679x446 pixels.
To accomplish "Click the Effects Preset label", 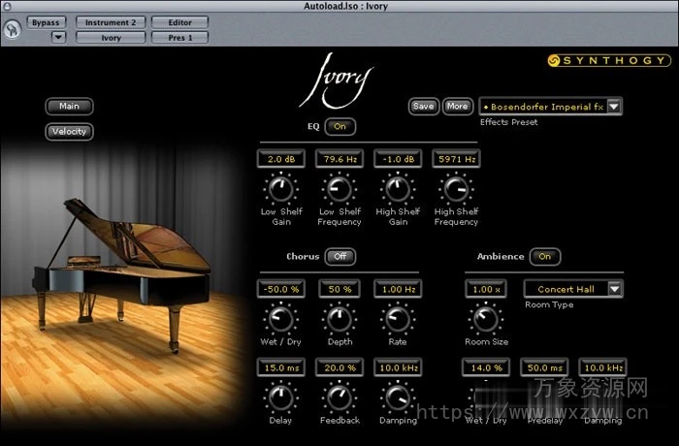I will click(x=509, y=122).
